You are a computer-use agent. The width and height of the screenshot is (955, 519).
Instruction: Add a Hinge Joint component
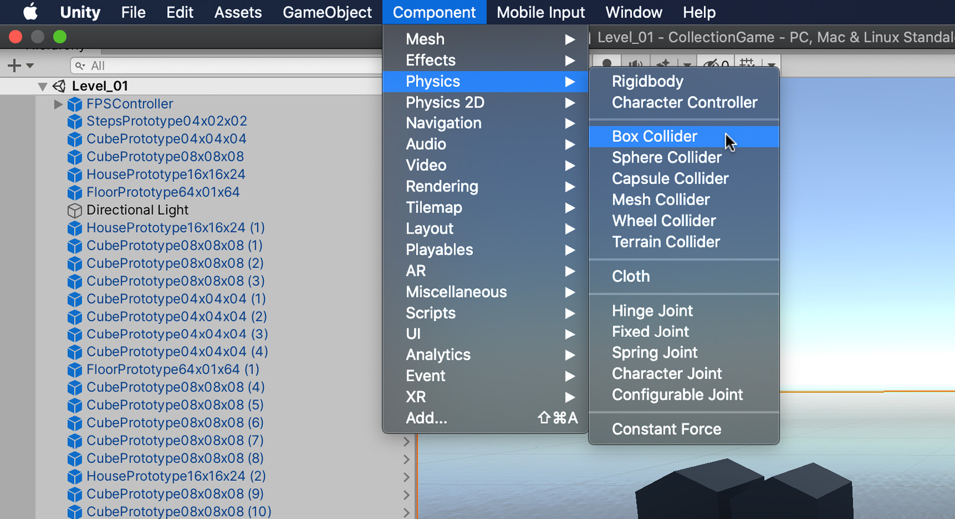tap(684, 311)
